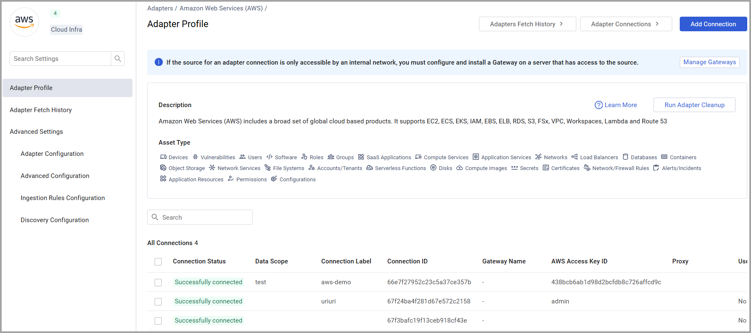The image size is (751, 333).
Task: Click the Application Services icon
Action: coord(476,157)
